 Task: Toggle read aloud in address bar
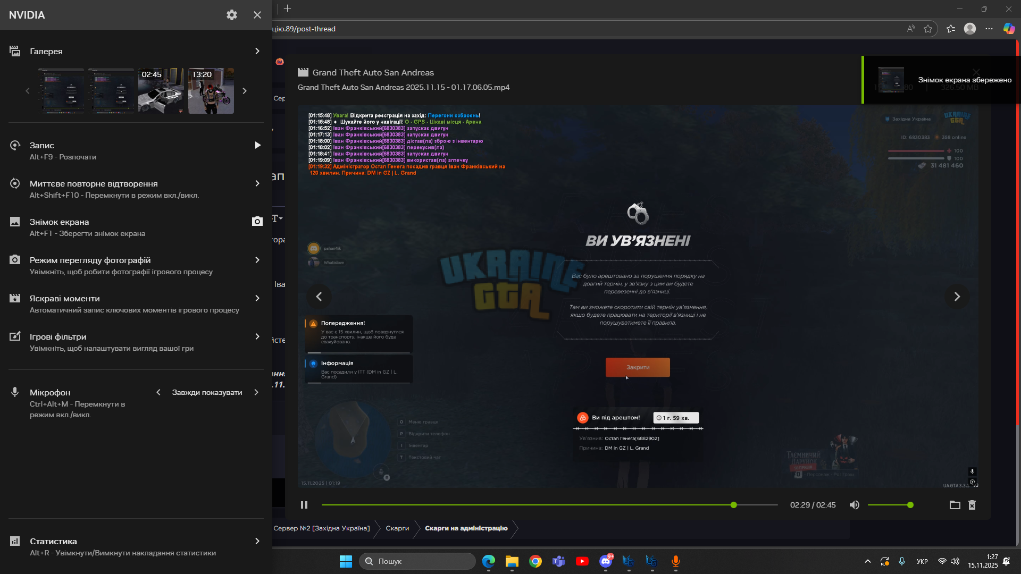(911, 29)
